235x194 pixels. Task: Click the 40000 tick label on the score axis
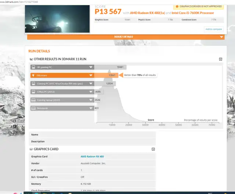point(162,125)
